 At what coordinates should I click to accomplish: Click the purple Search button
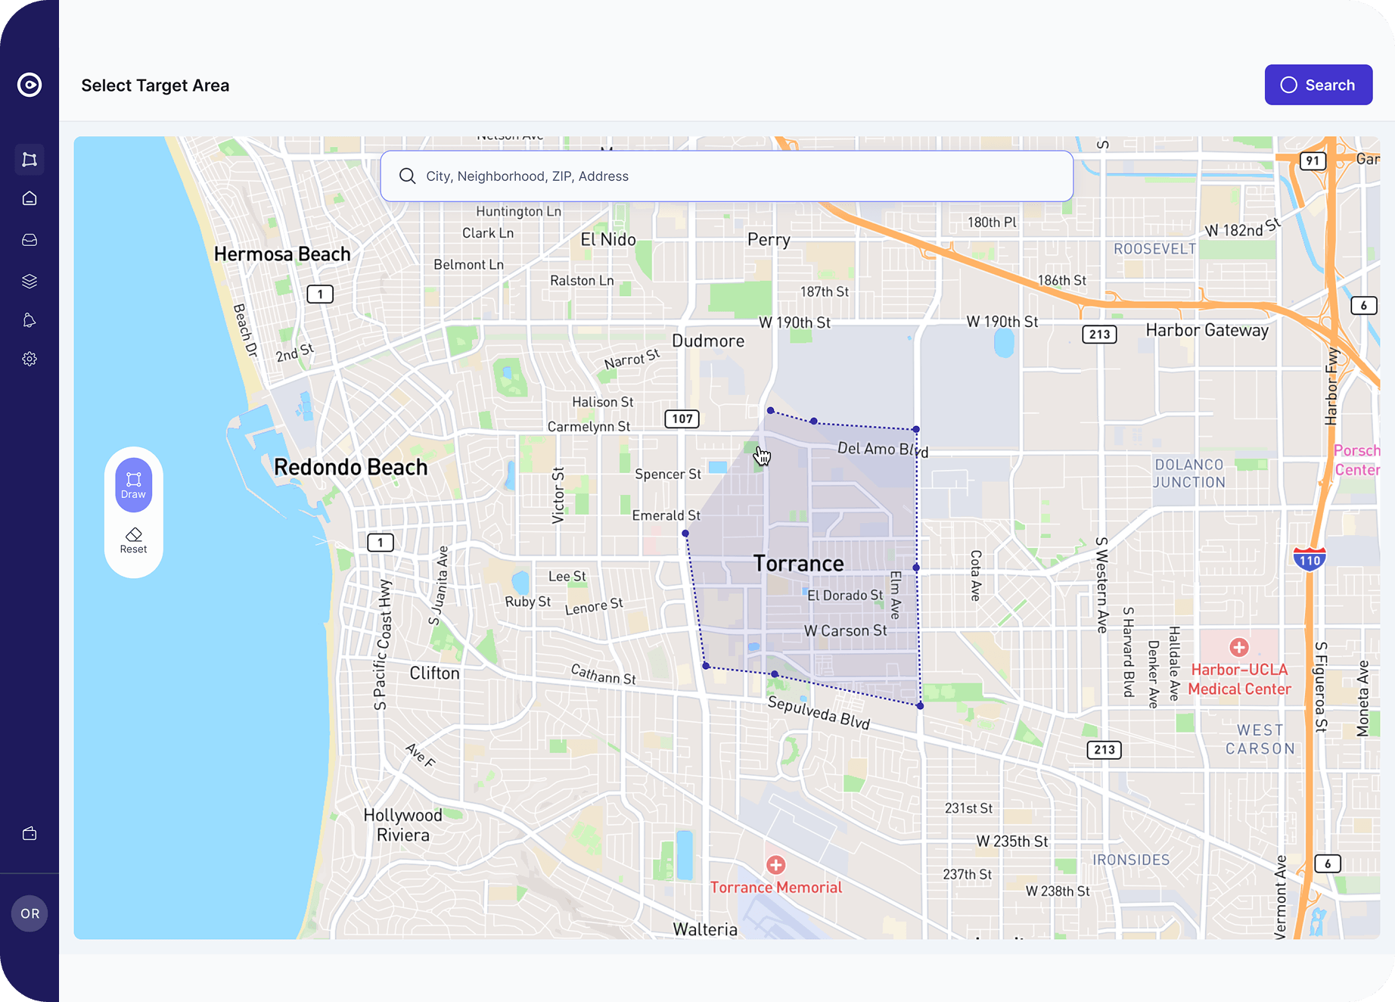(1318, 85)
